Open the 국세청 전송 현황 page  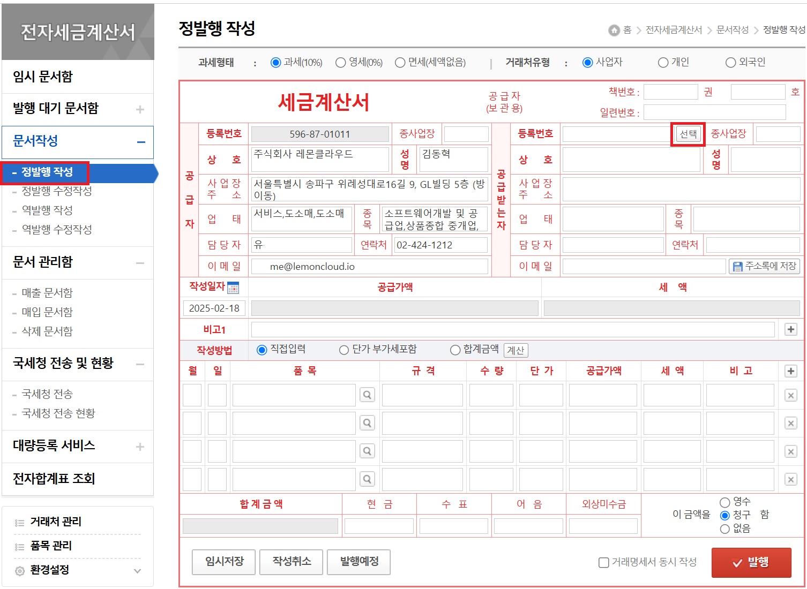[x=58, y=413]
